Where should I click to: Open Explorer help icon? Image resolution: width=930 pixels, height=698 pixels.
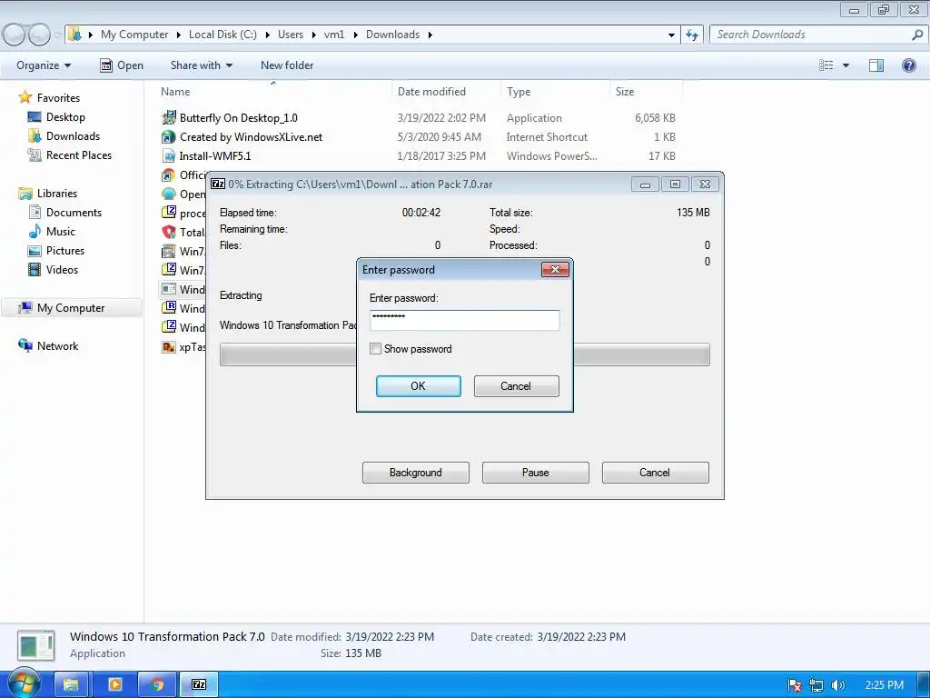click(x=908, y=65)
